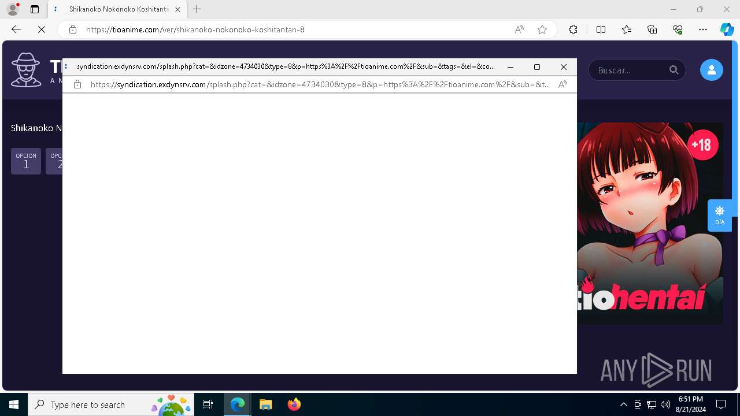Screen dimensions: 740x416
Task: Stop loading the tioanime page
Action: pos(42,29)
